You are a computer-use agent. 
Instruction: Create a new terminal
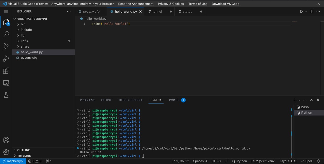[295, 100]
